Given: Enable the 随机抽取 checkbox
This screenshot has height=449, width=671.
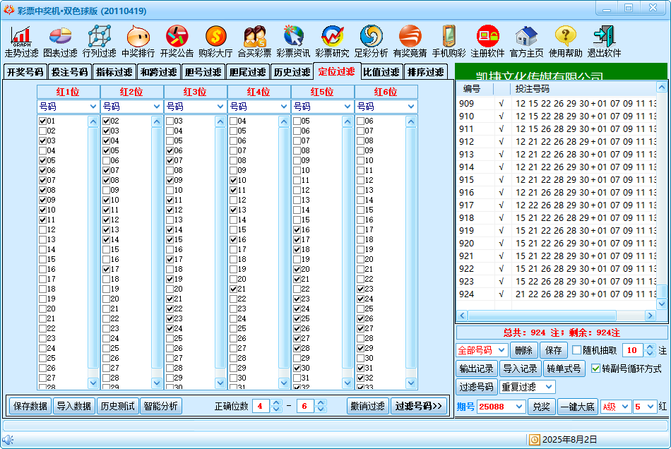Looking at the screenshot, I should tap(577, 350).
